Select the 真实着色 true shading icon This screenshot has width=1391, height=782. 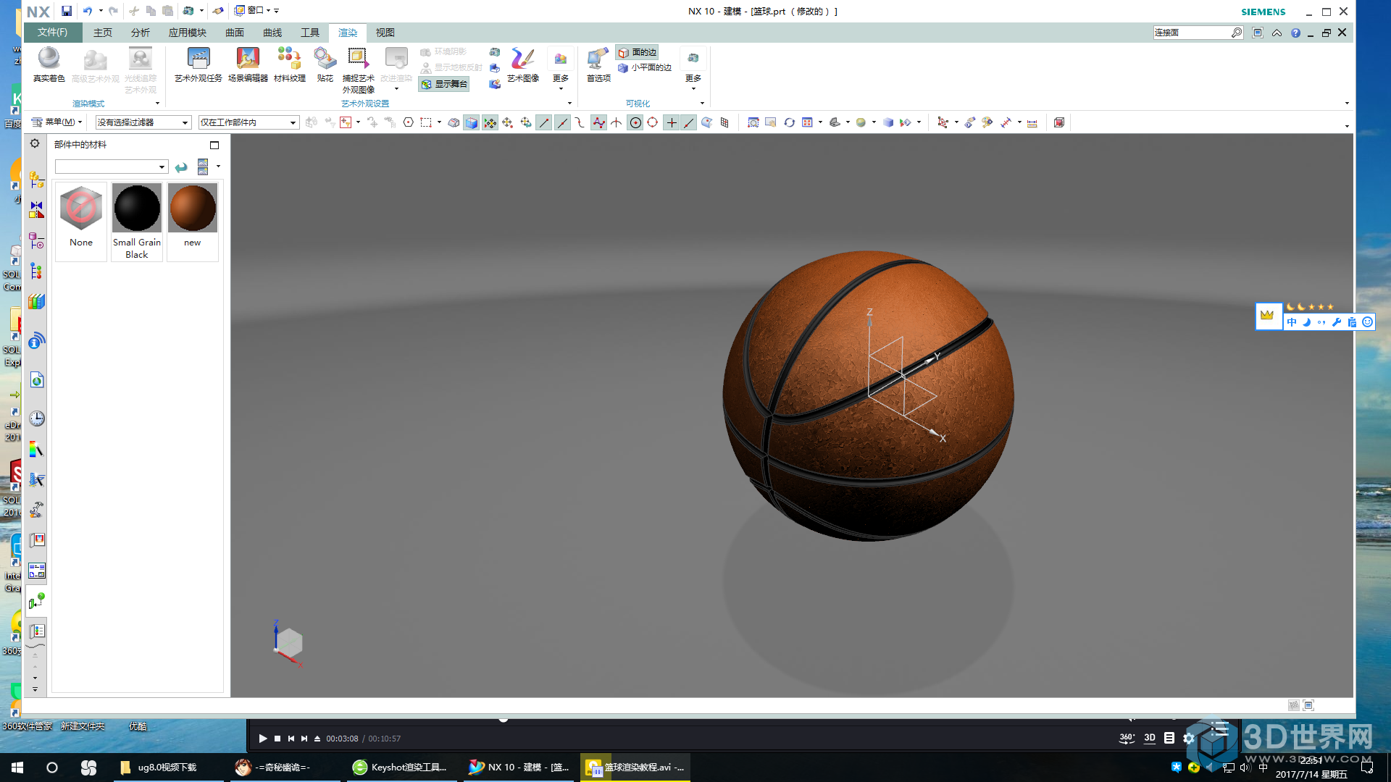coord(49,65)
